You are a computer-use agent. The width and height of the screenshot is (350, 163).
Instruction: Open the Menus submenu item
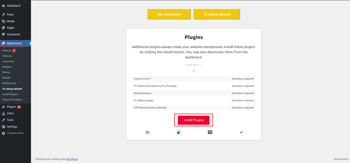coord(6,72)
